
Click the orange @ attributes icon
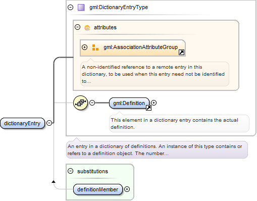tap(87, 27)
